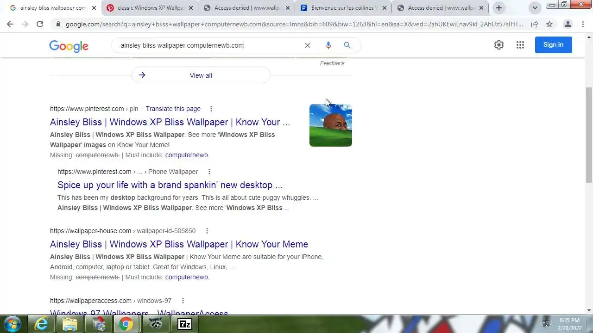Open tab search dropdown arrow
The width and height of the screenshot is (593, 333).
point(535,8)
